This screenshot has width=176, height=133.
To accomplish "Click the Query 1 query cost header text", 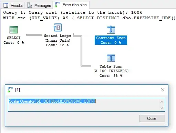I will click(x=73, y=12).
